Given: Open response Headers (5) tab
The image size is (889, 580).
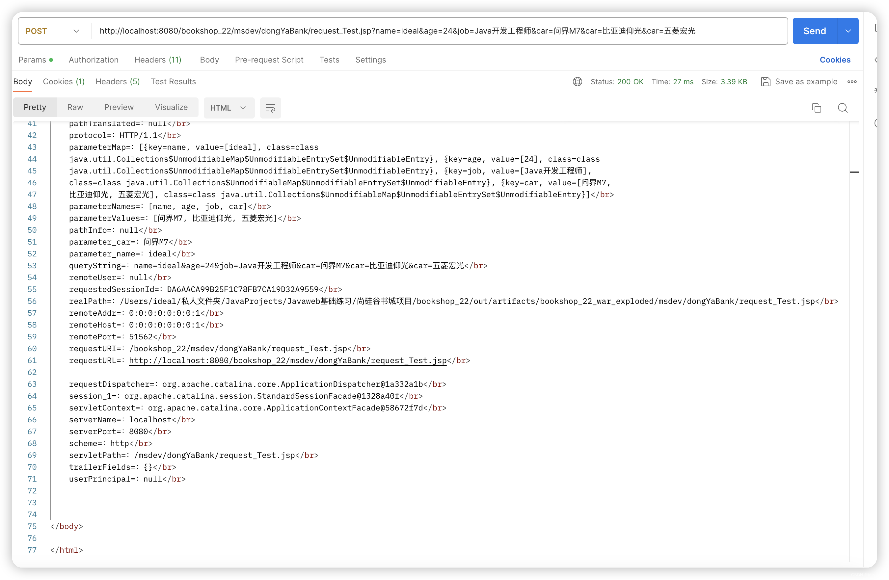Looking at the screenshot, I should pos(118,81).
